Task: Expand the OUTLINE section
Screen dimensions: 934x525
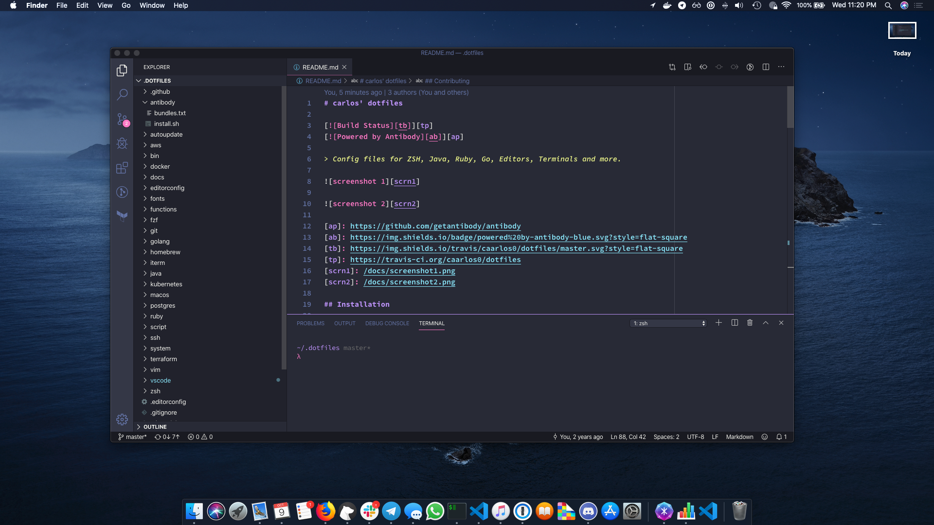Action: 210,427
